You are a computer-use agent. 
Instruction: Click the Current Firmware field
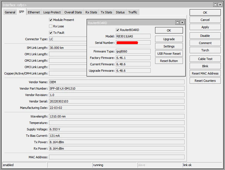tap(133, 64)
